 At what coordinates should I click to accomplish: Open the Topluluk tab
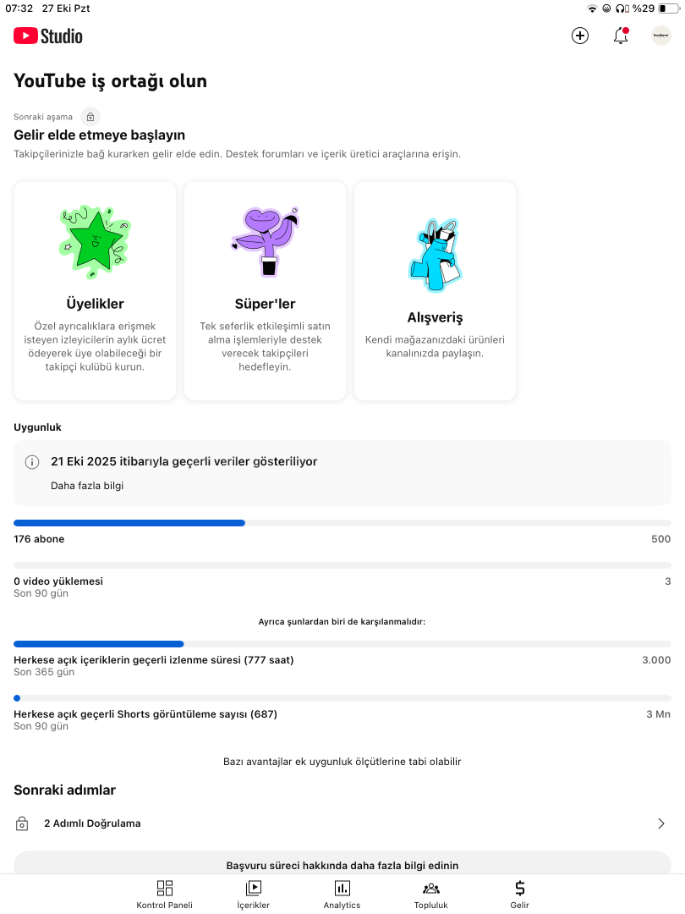[430, 894]
